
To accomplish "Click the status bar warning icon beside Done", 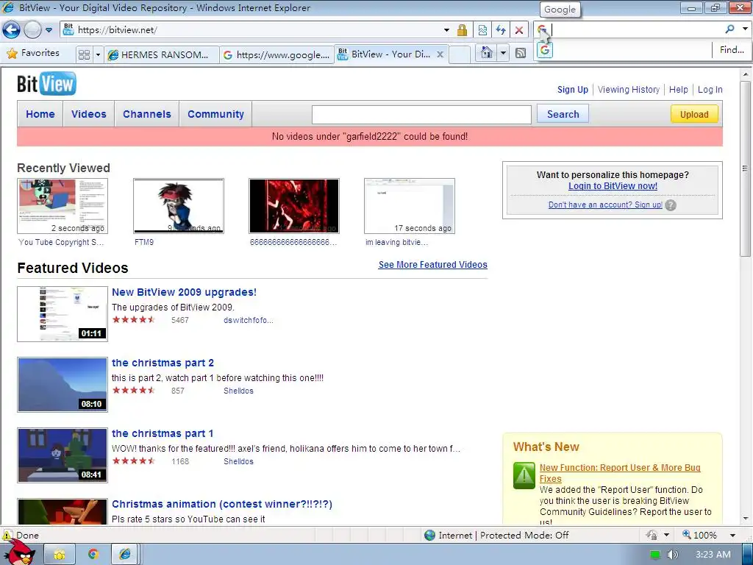I will [7, 536].
